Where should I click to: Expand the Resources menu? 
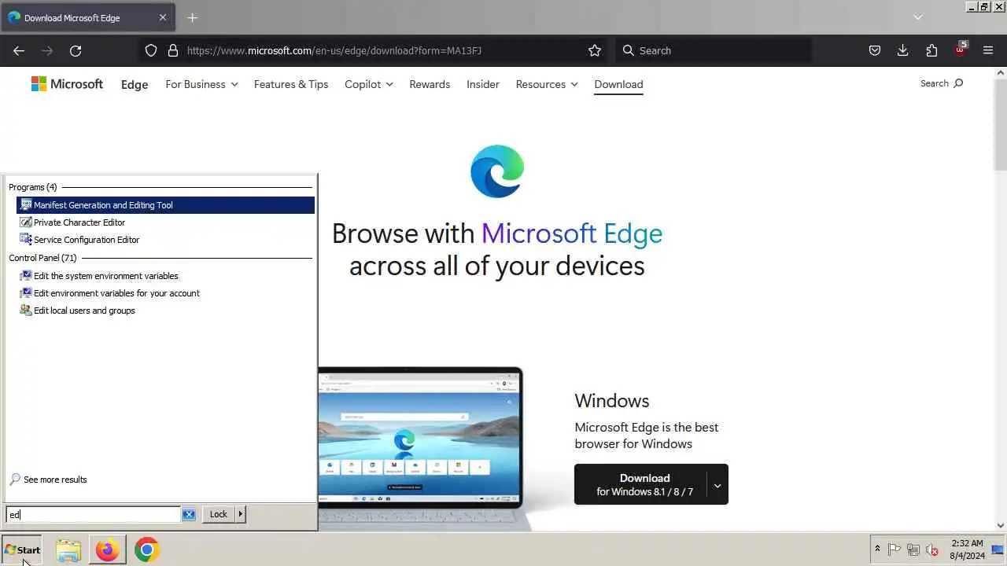547,84
